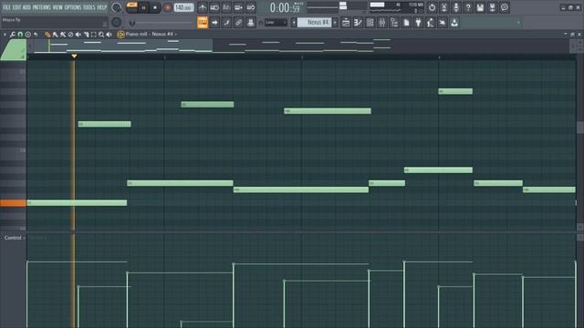The image size is (584, 328).
Task: Open the piano roll Tools wrench menu
Action: (x=13, y=35)
